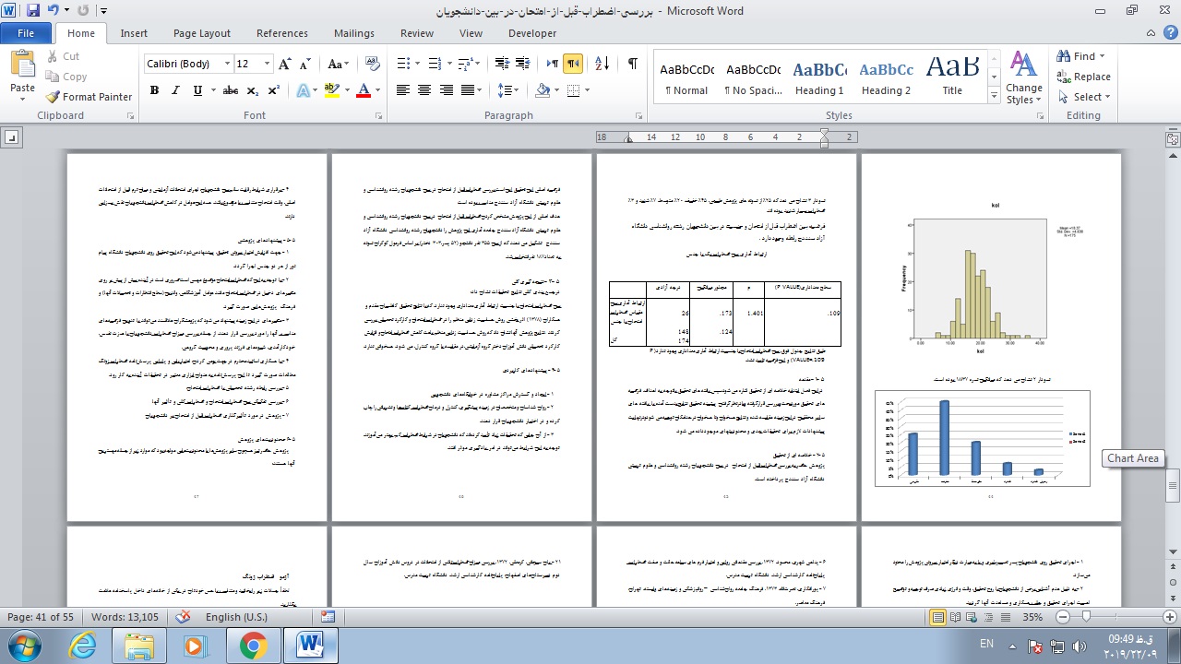The height and width of the screenshot is (664, 1181).
Task: Switch to the References tab
Action: coord(282,33)
